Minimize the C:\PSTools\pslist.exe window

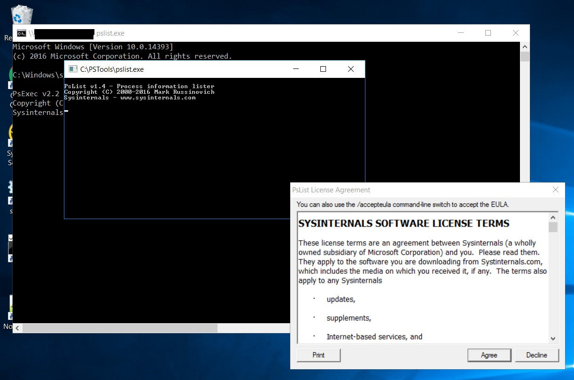[296, 69]
